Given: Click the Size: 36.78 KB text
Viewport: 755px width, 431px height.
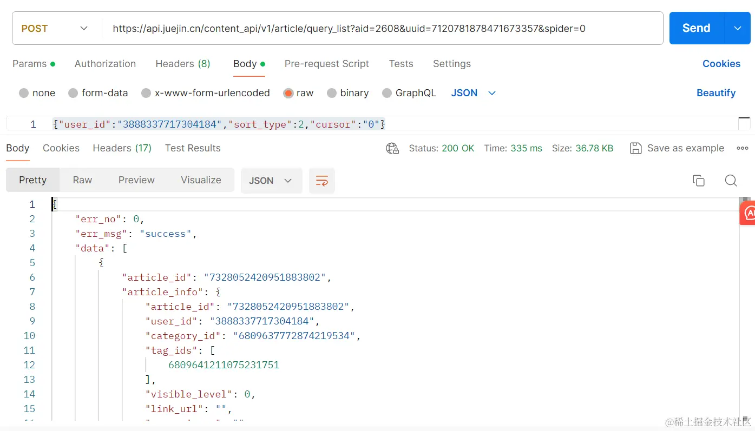Looking at the screenshot, I should pyautogui.click(x=582, y=148).
